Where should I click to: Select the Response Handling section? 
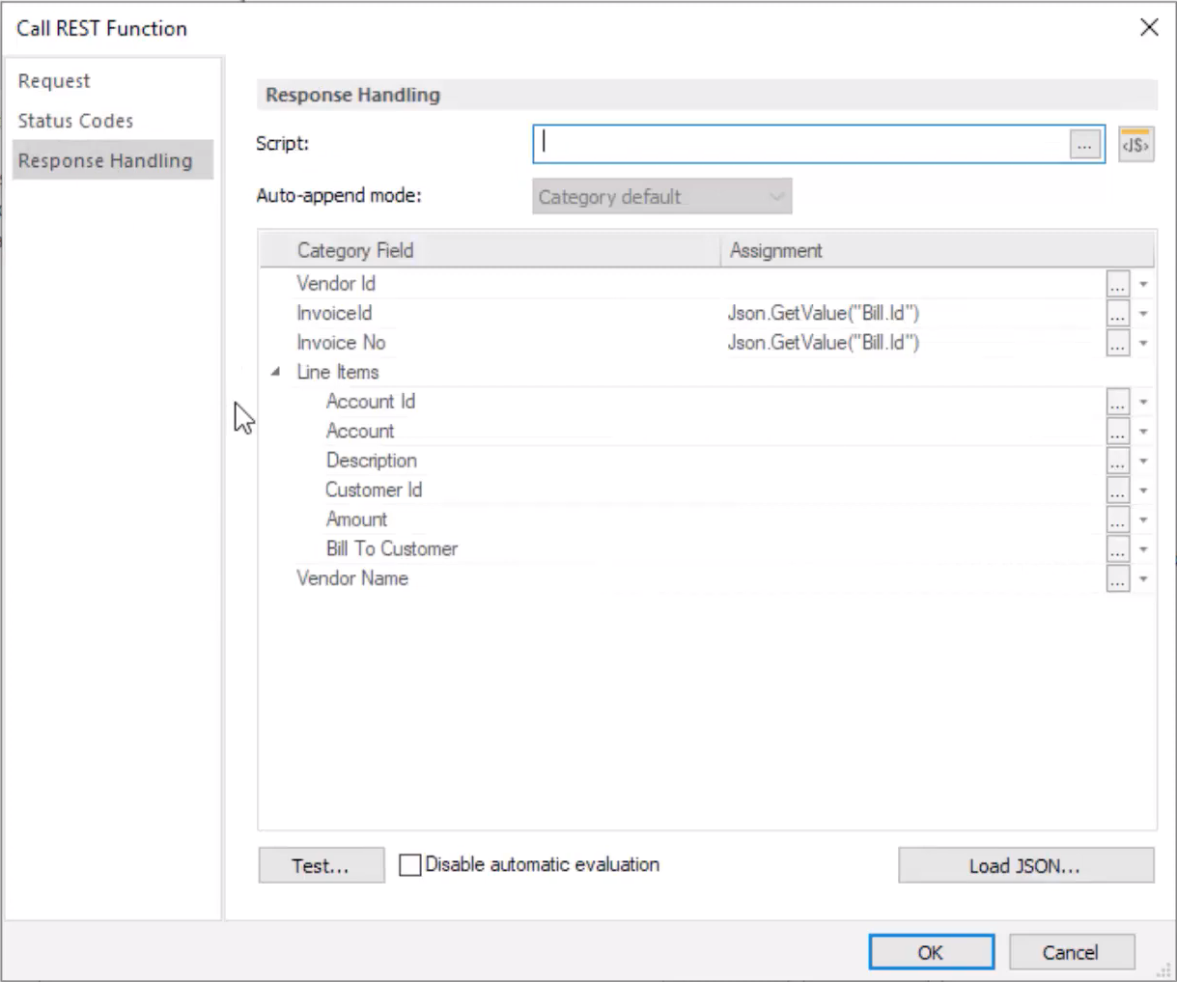[x=104, y=160]
